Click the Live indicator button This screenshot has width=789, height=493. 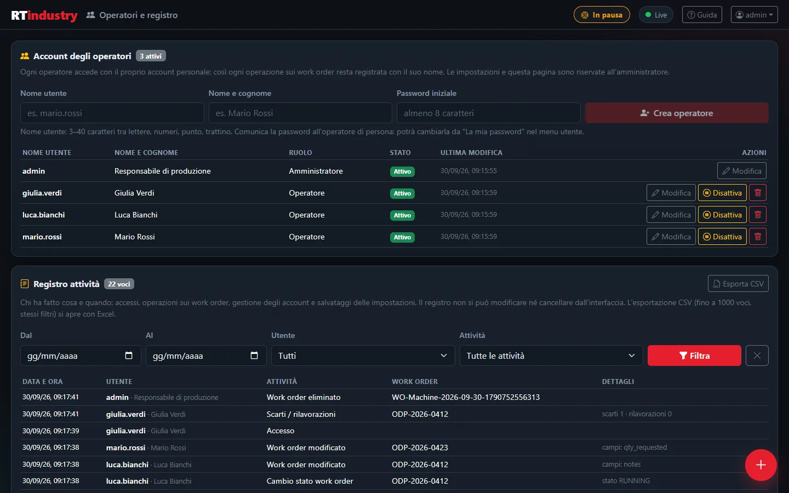(x=656, y=15)
